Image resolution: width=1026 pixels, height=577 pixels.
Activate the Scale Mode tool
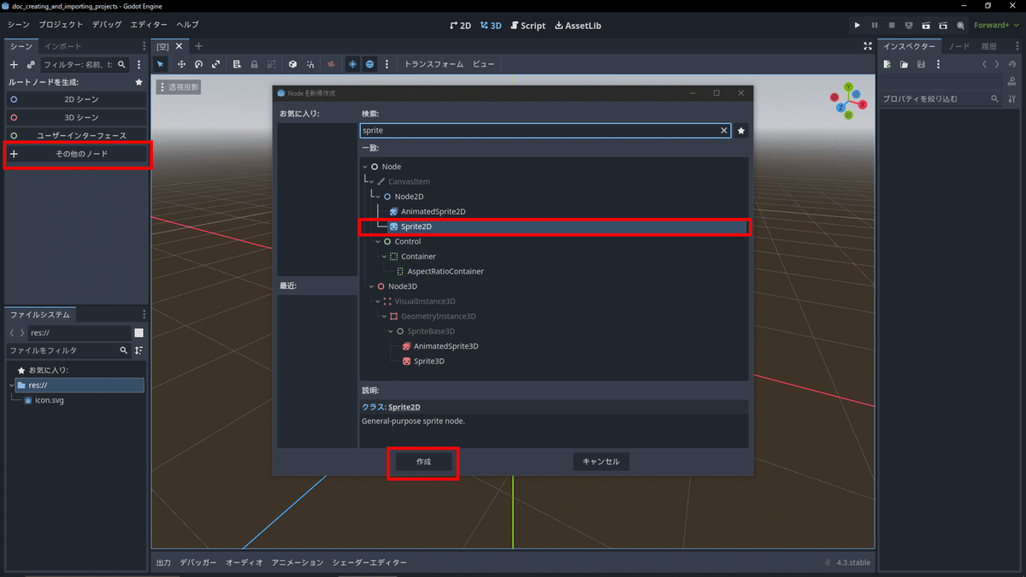tap(215, 64)
